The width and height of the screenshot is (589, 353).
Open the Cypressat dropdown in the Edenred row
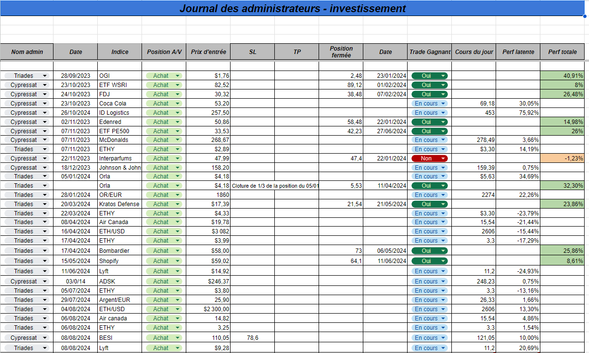click(27, 122)
